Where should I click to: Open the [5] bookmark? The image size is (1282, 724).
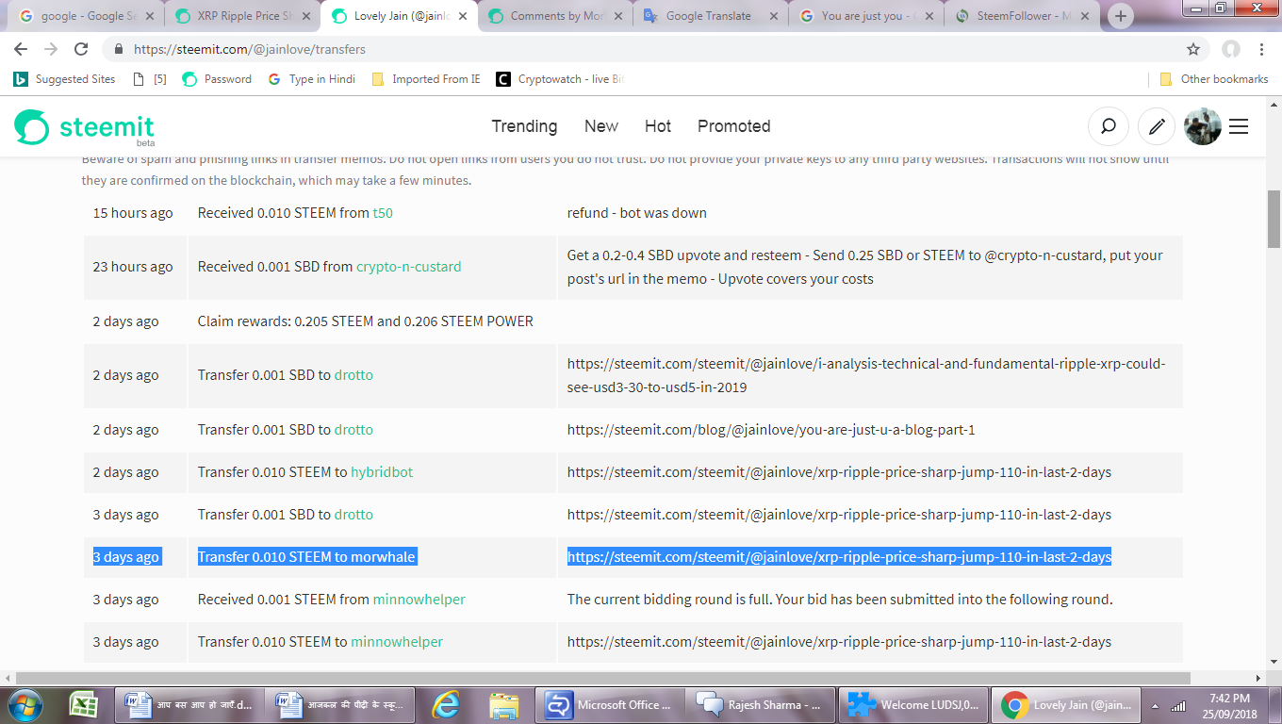[151, 79]
